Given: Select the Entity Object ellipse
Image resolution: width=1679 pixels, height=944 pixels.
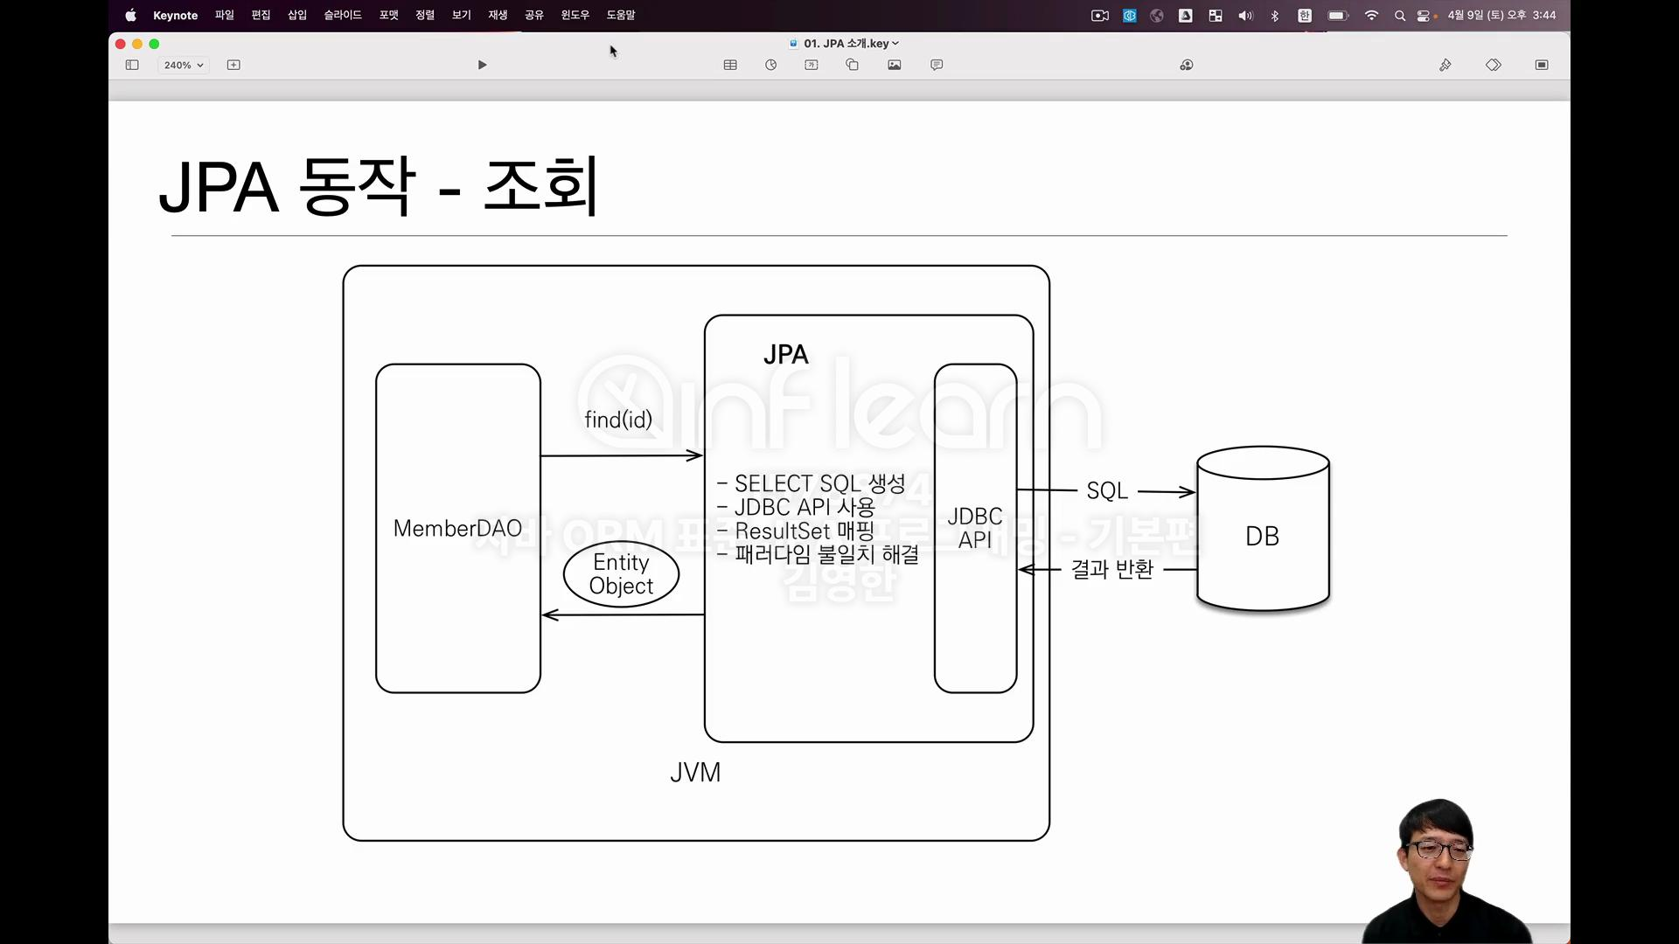Looking at the screenshot, I should [x=621, y=574].
